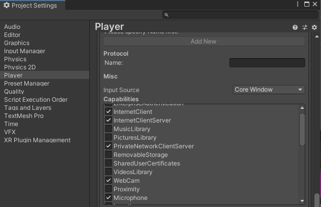The height and width of the screenshot is (207, 321).
Task: Focus the settings search field
Action: 240,15
